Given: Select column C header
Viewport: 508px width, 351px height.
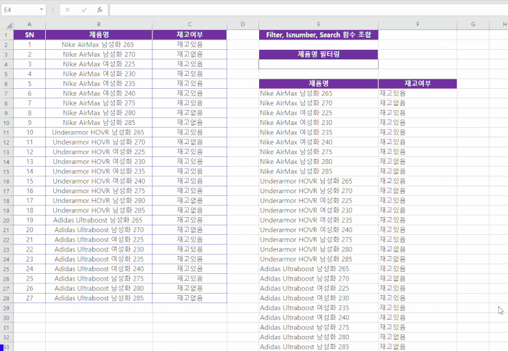Looking at the screenshot, I should tap(189, 25).
